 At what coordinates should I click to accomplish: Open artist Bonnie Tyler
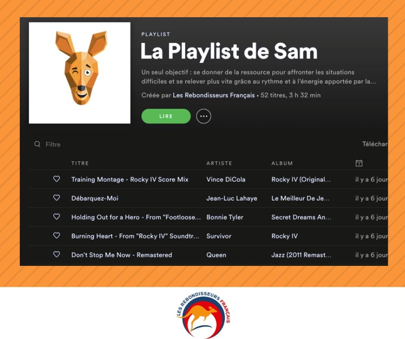click(x=225, y=217)
